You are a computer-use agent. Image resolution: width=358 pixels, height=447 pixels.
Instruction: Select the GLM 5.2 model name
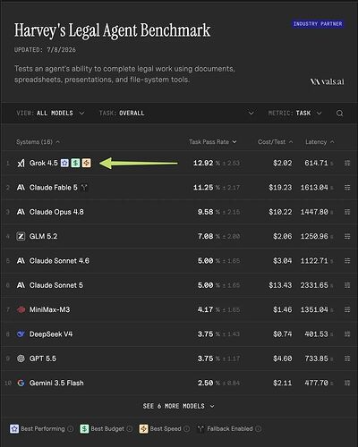click(x=43, y=236)
